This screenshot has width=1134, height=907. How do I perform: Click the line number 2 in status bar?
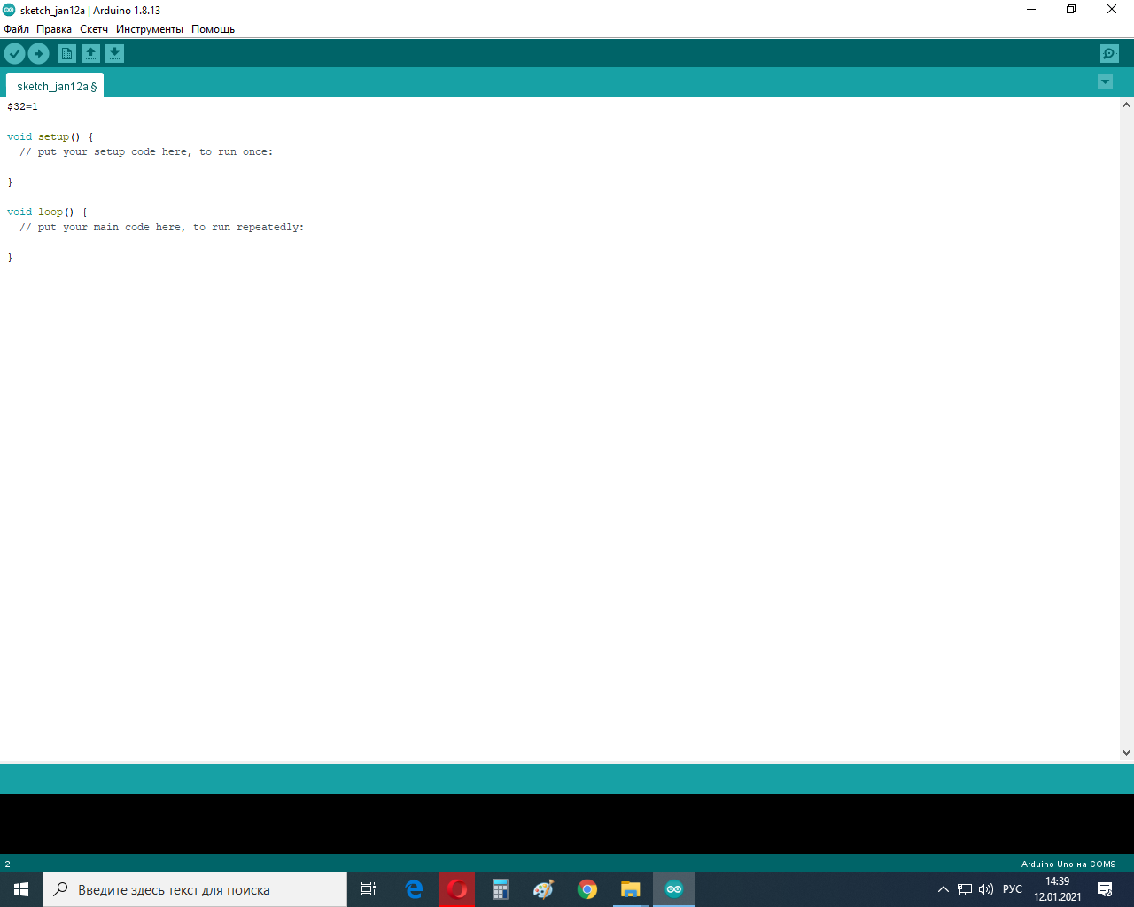(x=8, y=864)
